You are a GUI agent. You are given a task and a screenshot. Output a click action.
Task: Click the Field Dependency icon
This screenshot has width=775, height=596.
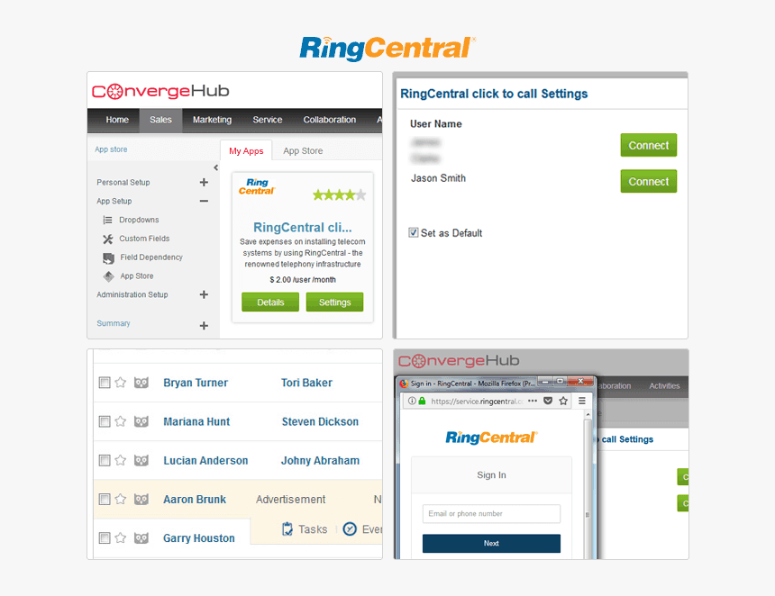(108, 257)
